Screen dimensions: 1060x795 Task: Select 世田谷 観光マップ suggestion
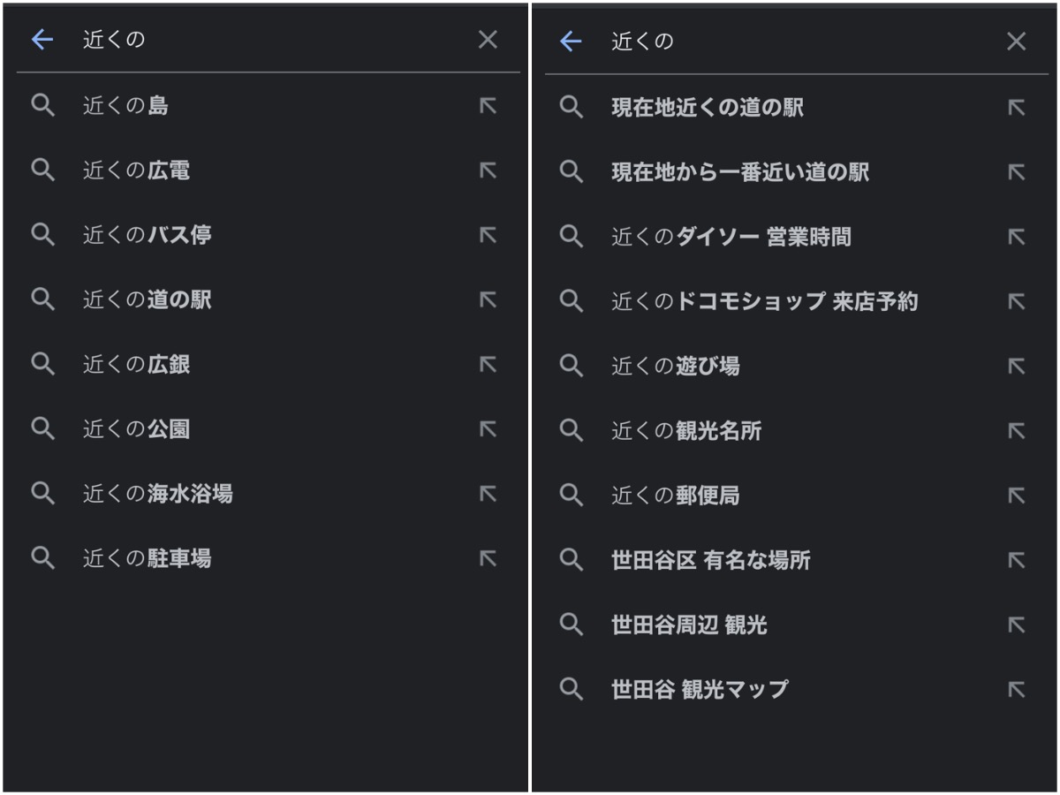pyautogui.click(x=700, y=690)
